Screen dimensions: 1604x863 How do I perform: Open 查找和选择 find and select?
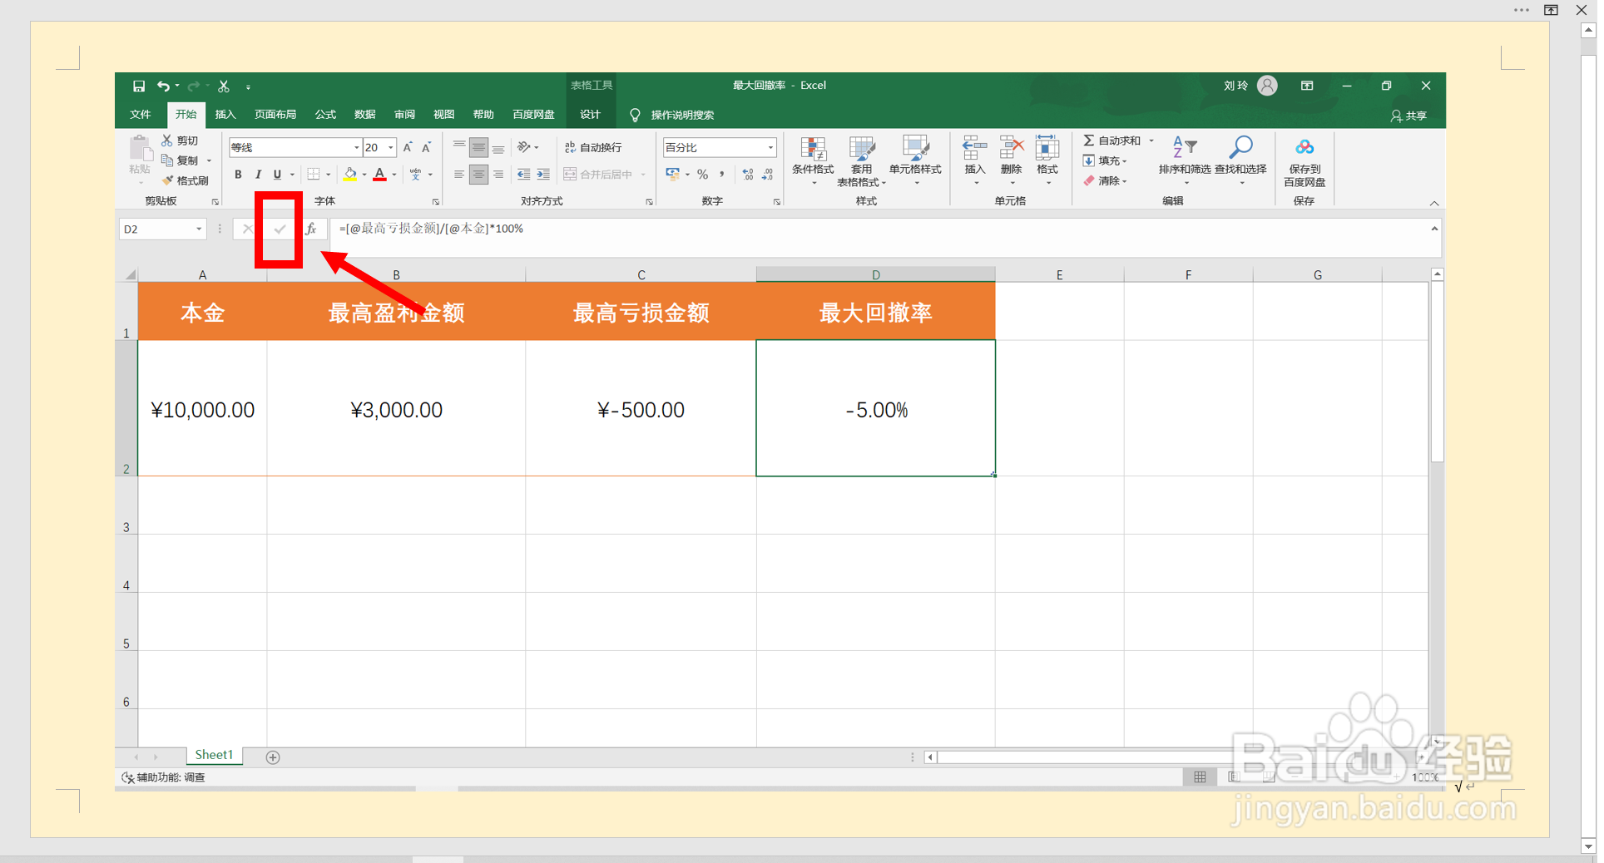pos(1240,161)
